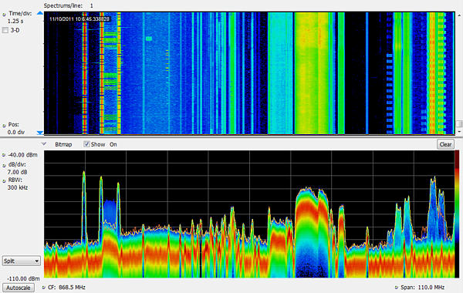This screenshot has width=463, height=293.
Task: Click the Span setting icon
Action: (x=397, y=288)
